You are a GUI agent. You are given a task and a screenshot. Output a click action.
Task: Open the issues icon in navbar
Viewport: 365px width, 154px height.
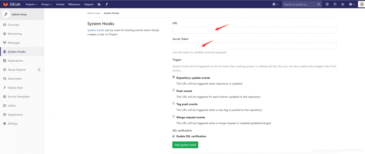coord(327,4)
